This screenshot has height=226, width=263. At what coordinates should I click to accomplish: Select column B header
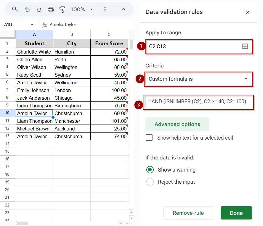coord(72,35)
